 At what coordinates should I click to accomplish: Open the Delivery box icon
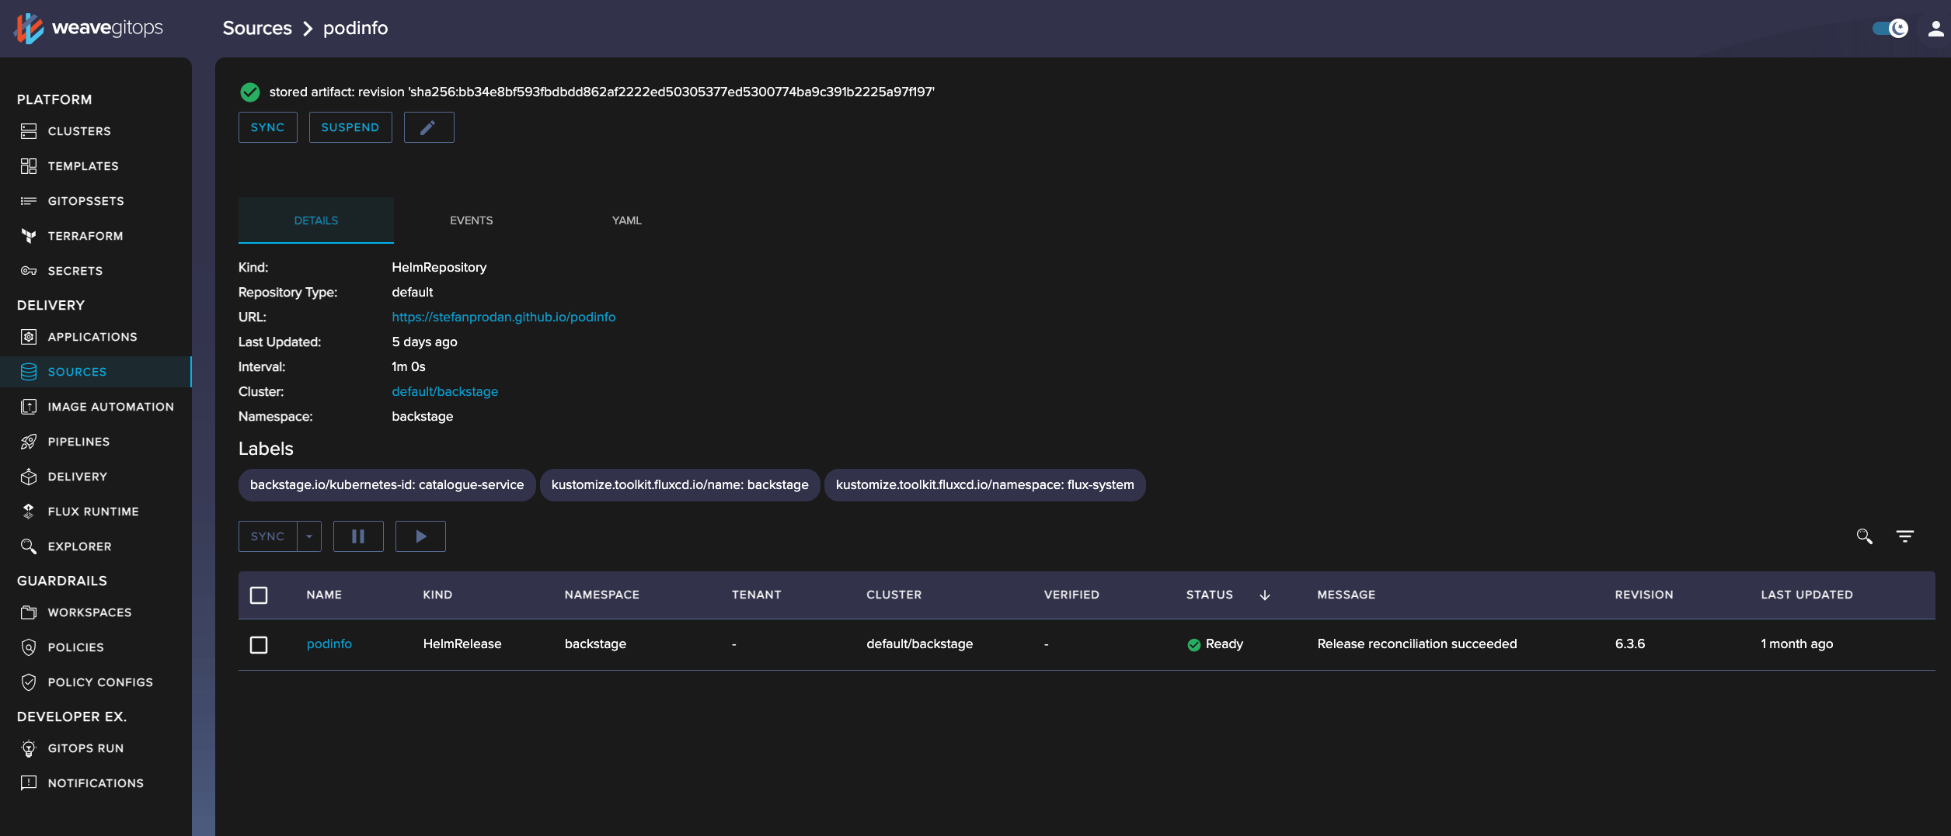click(29, 477)
